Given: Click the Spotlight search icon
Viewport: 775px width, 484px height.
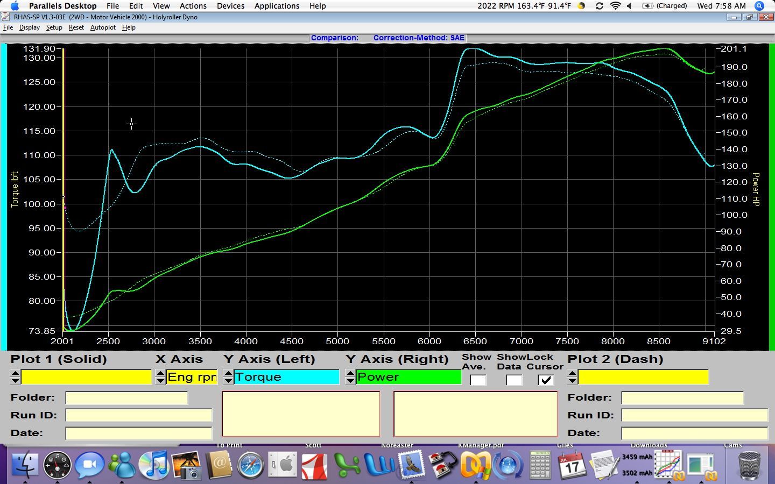Looking at the screenshot, I should (759, 6).
